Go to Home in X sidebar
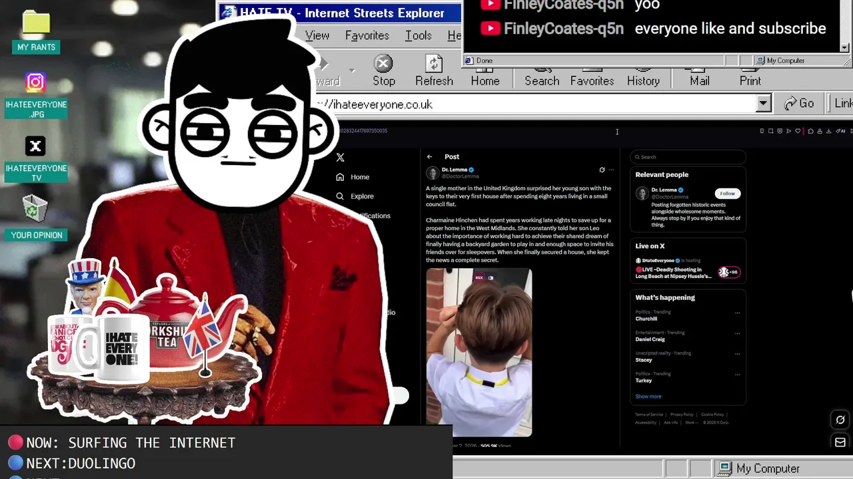The height and width of the screenshot is (479, 853). pos(353,177)
